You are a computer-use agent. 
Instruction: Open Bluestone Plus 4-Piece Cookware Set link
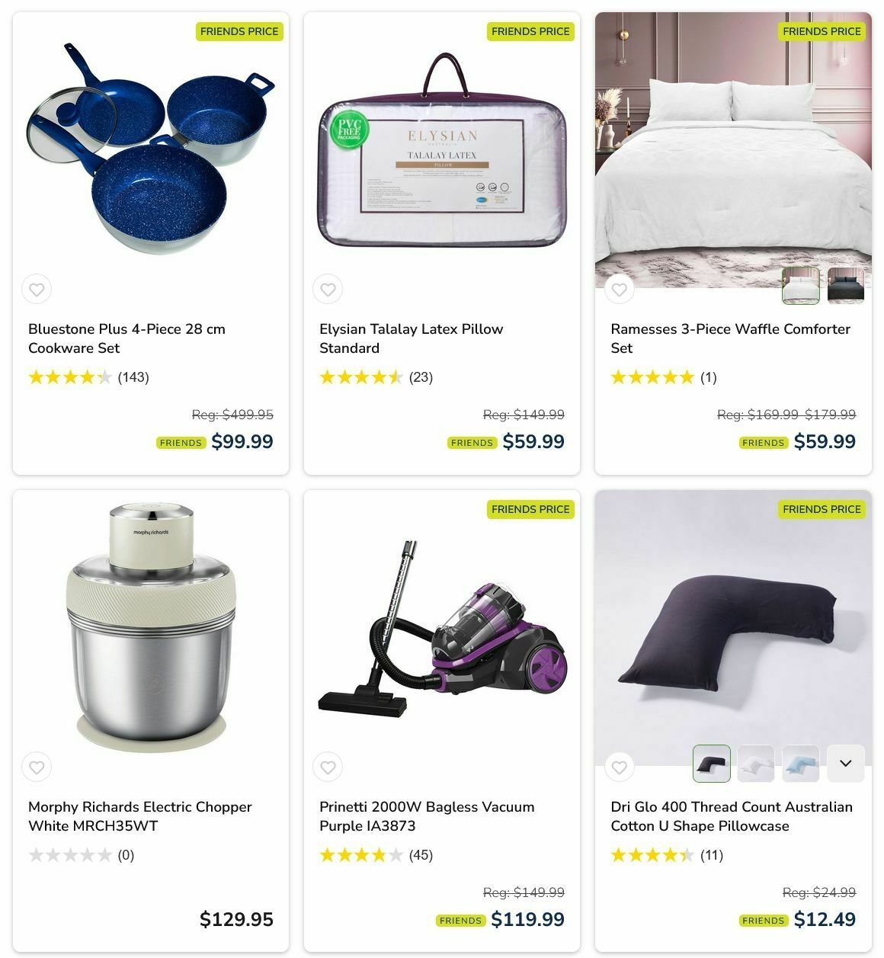127,338
